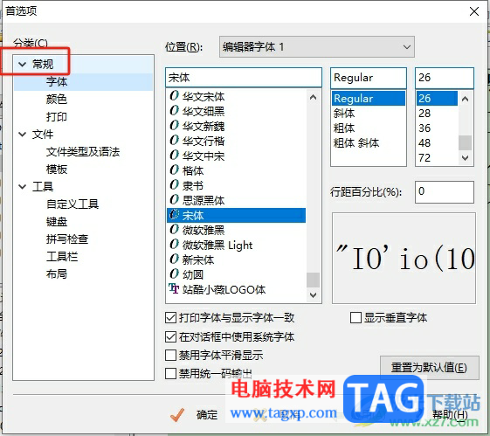This screenshot has width=490, height=436.
Task: Choose highlighted font 宋体 in list
Action: coord(236,215)
